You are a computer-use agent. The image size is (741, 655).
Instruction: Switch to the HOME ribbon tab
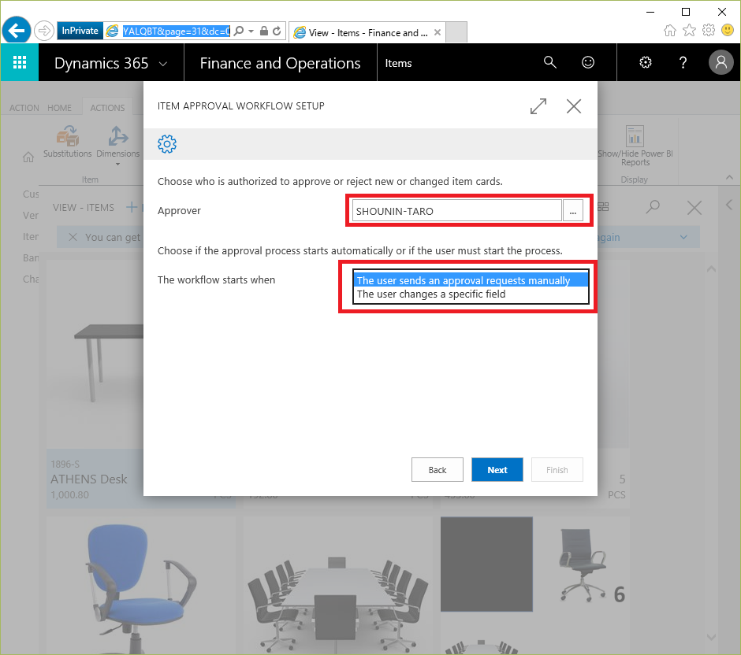click(60, 108)
